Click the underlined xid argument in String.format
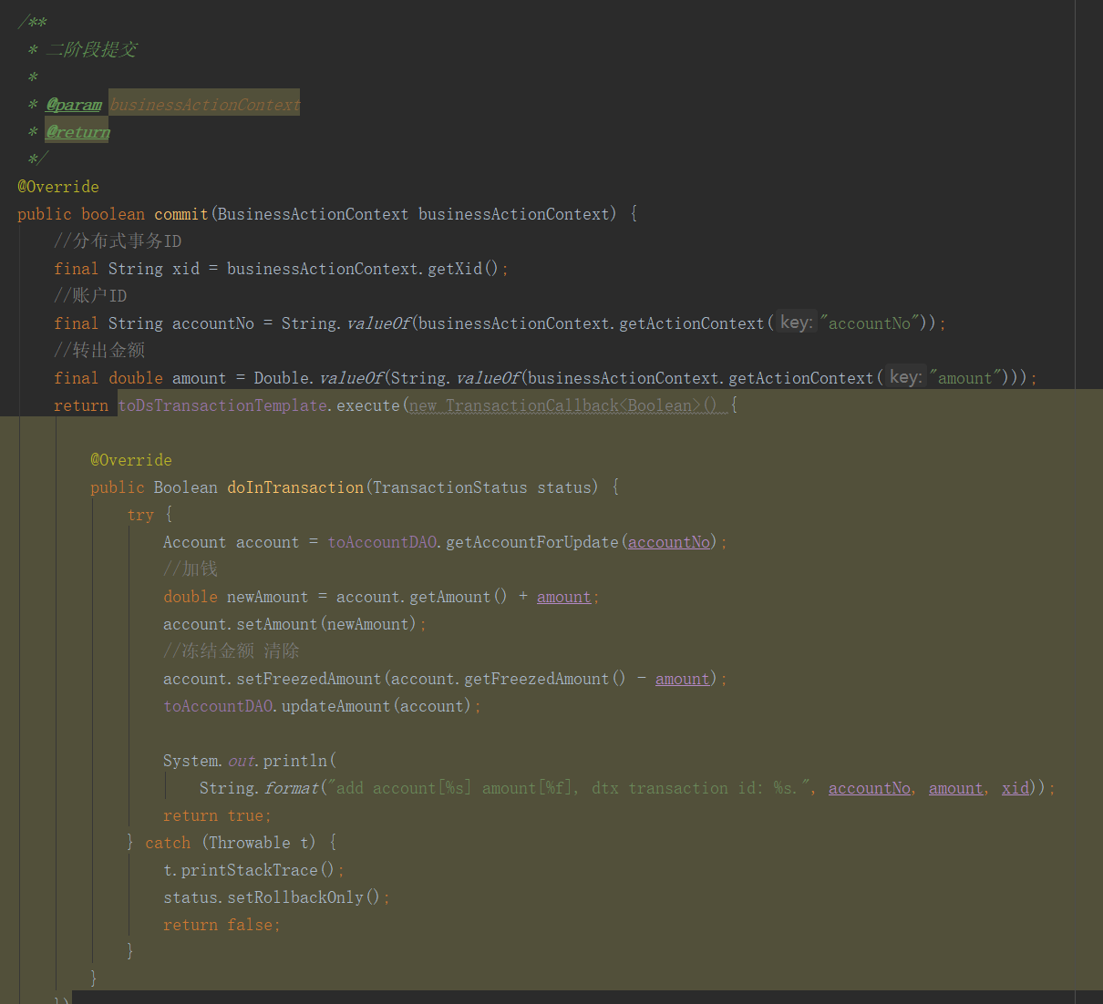The image size is (1103, 1004). 1015,788
